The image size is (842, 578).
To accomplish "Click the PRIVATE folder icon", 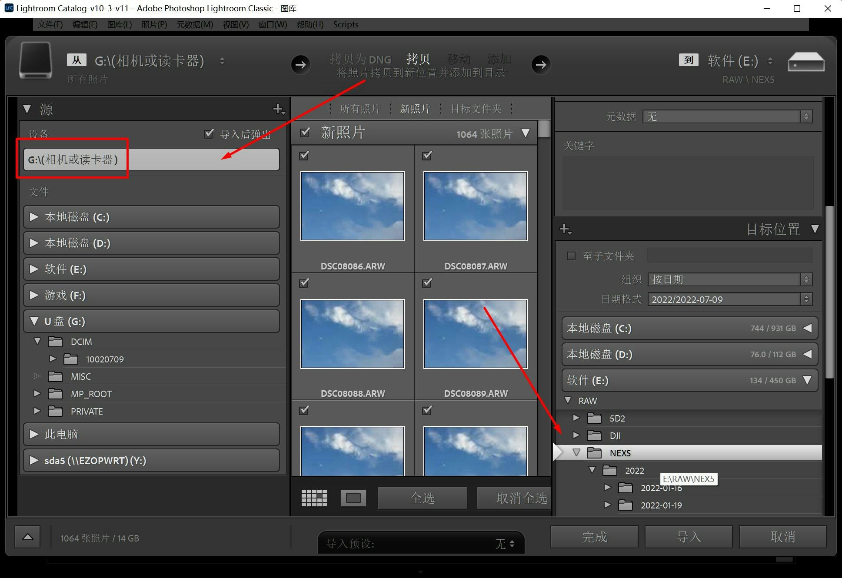I will click(x=55, y=411).
